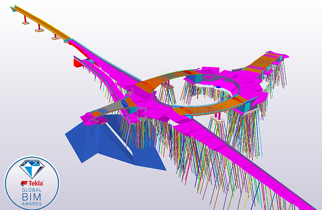Click the Tekla Global BIM Awards badge

pos(32,183)
